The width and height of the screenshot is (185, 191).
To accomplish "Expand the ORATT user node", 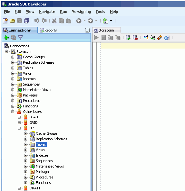I will [19, 188].
